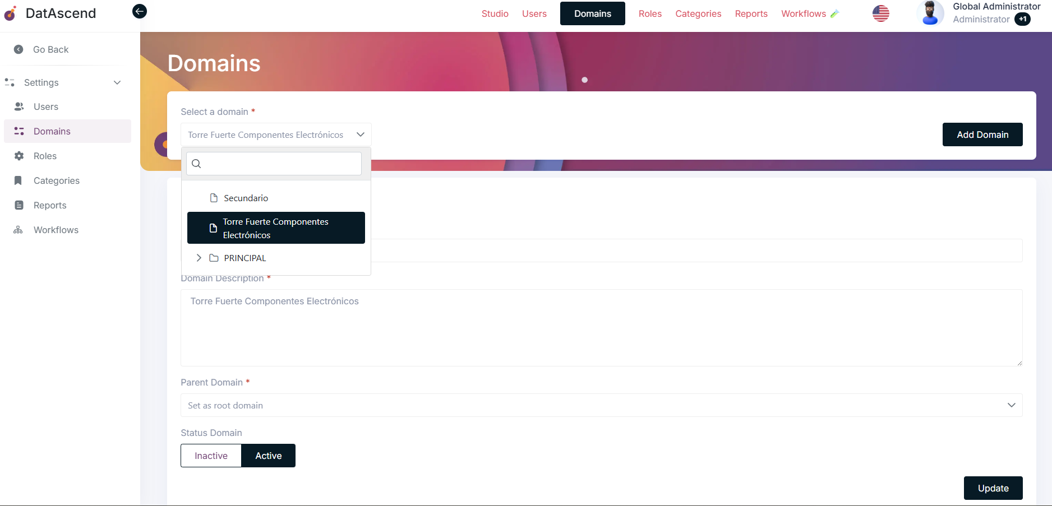Open the user avatar profile picture
This screenshot has width=1052, height=506.
pos(930,13)
